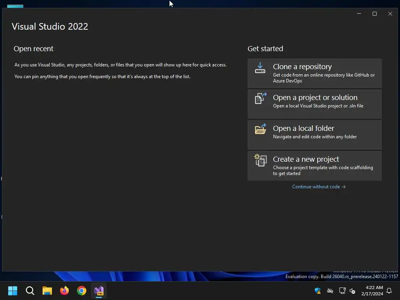Select Visual Studio Preview taskbar icon
The image size is (400, 300).
[x=99, y=291]
